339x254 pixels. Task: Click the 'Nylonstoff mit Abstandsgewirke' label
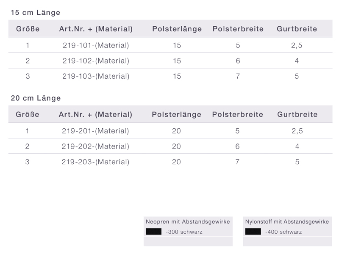click(287, 222)
